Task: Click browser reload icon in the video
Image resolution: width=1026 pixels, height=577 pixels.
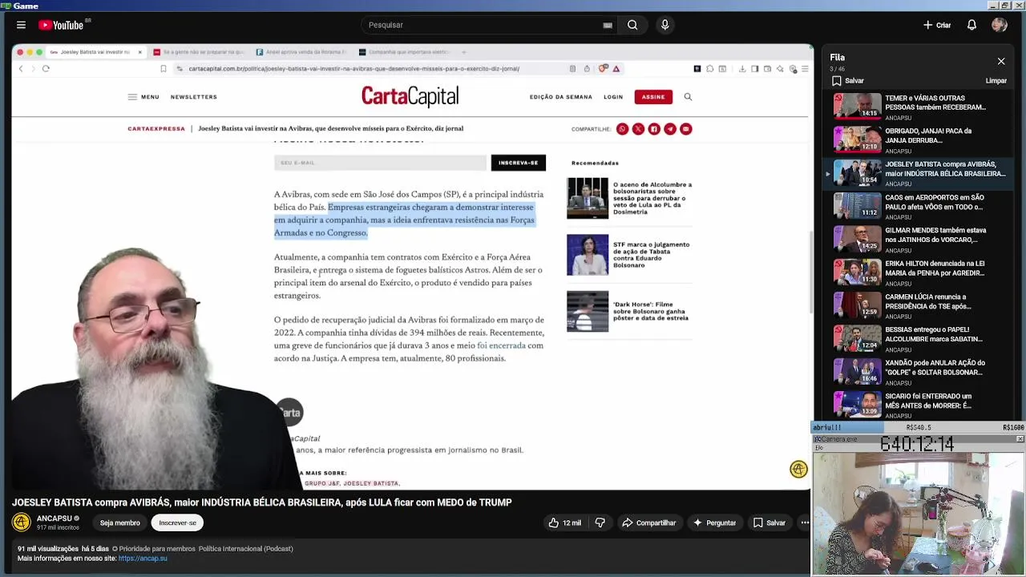Action: tap(46, 69)
